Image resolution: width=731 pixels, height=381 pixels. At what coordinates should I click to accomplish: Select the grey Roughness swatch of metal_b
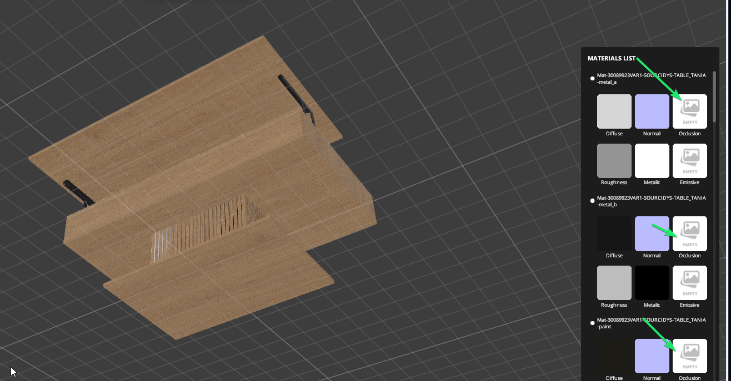614,283
